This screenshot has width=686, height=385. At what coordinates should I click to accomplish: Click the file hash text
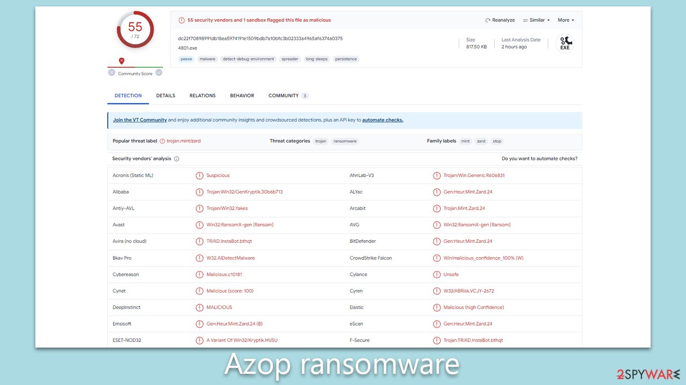tap(260, 38)
